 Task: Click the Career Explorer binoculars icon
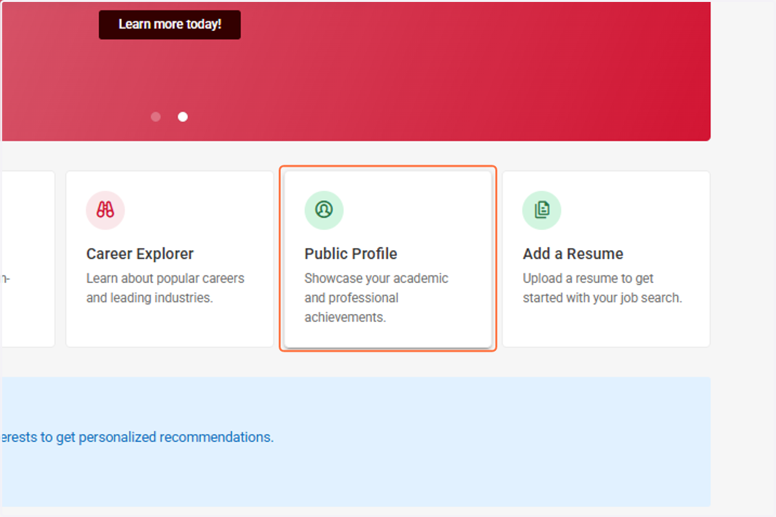(105, 210)
